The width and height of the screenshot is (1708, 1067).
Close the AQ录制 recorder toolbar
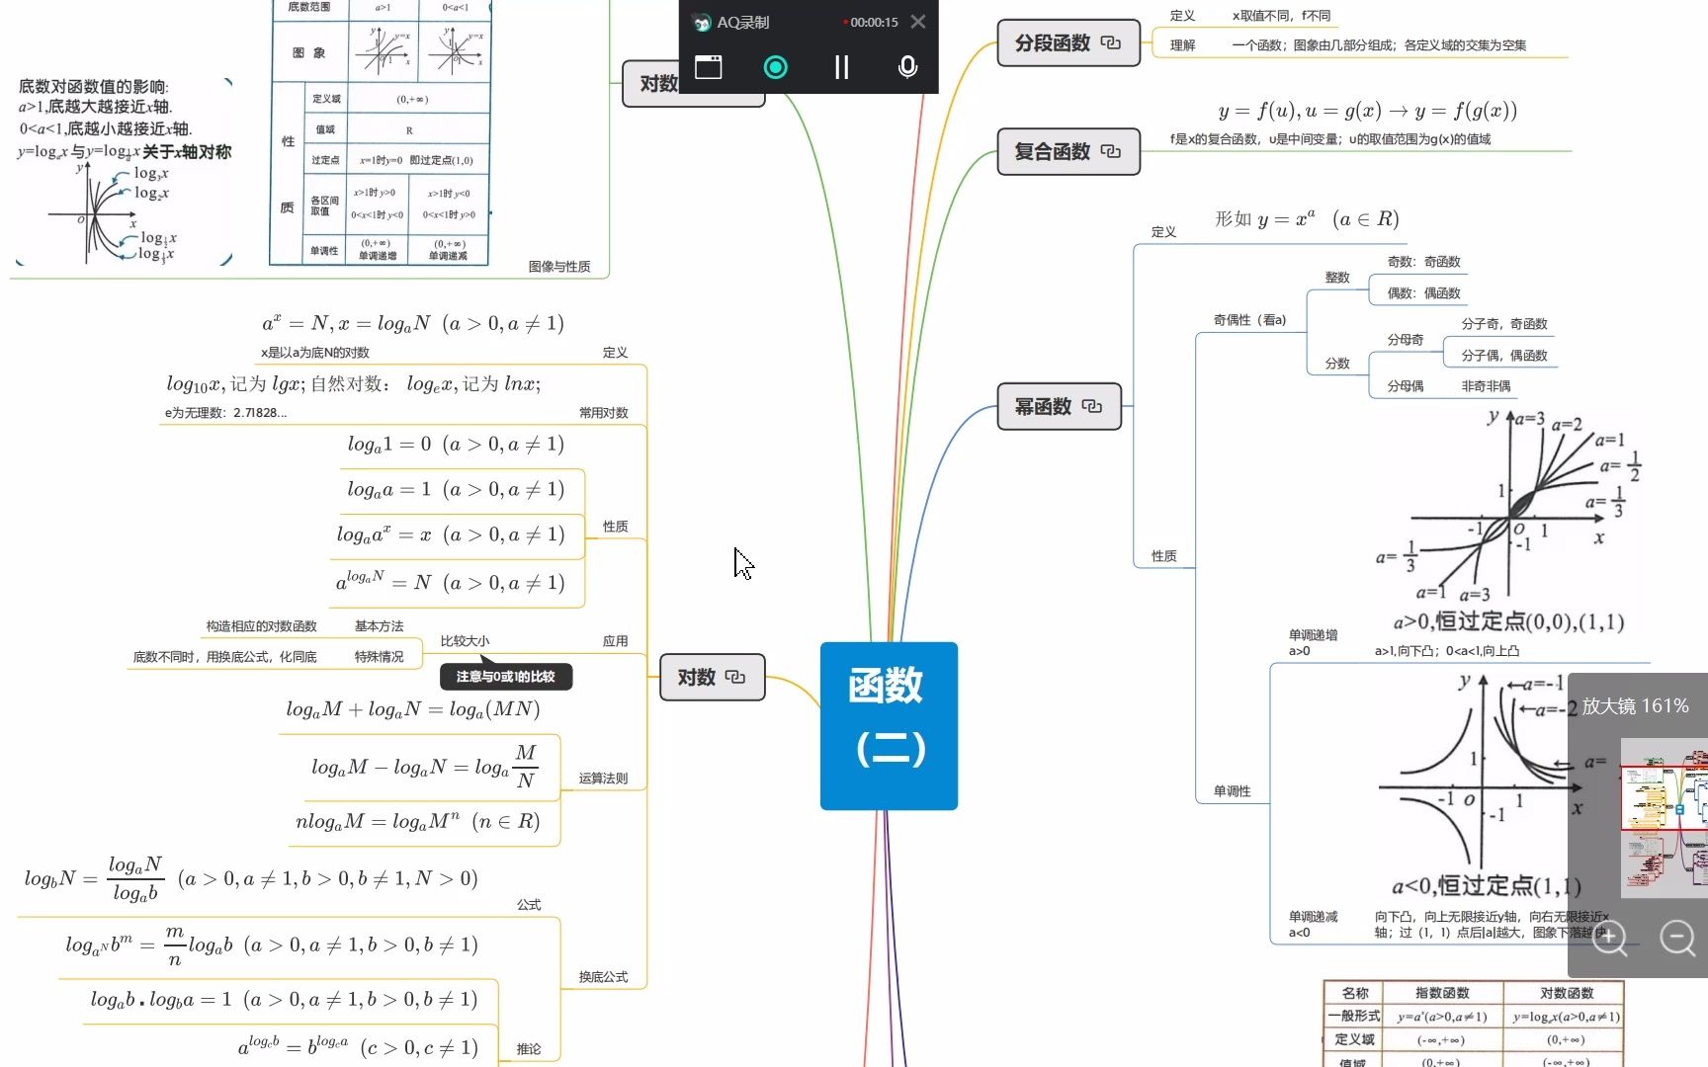(x=918, y=22)
